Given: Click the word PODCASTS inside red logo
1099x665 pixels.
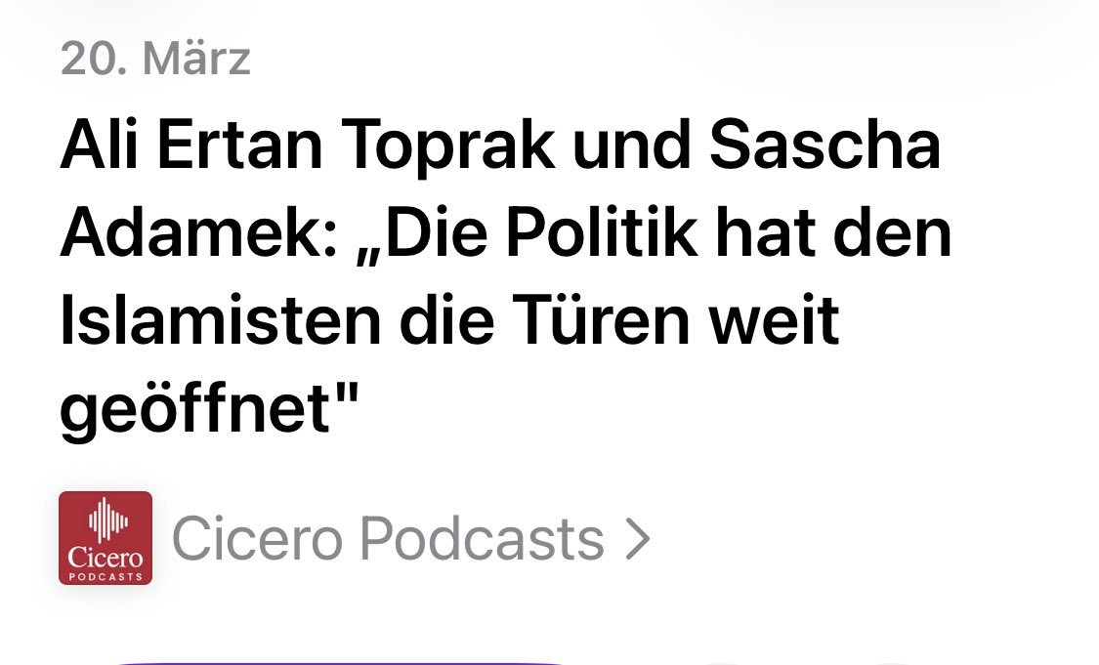Looking at the screenshot, I should click(x=106, y=577).
